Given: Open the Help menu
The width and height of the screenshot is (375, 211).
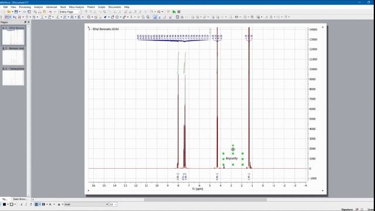Looking at the screenshot, I should (x=127, y=7).
